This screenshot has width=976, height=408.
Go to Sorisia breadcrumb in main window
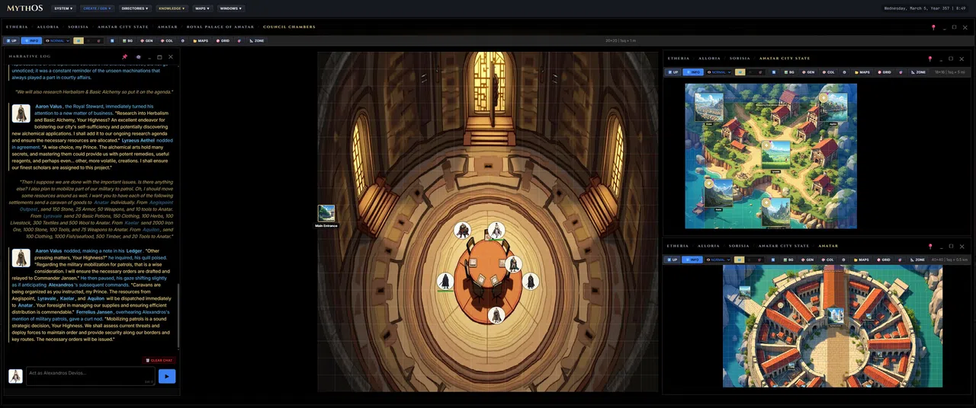click(79, 27)
